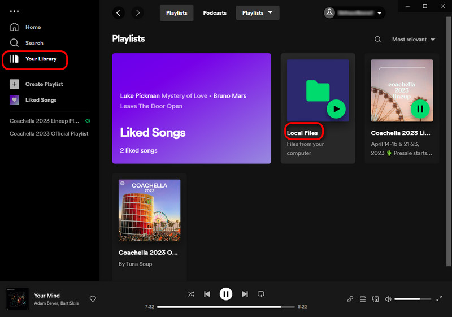The width and height of the screenshot is (452, 317).
Task: Open the Most relevant sort dropdown
Action: pos(414,40)
